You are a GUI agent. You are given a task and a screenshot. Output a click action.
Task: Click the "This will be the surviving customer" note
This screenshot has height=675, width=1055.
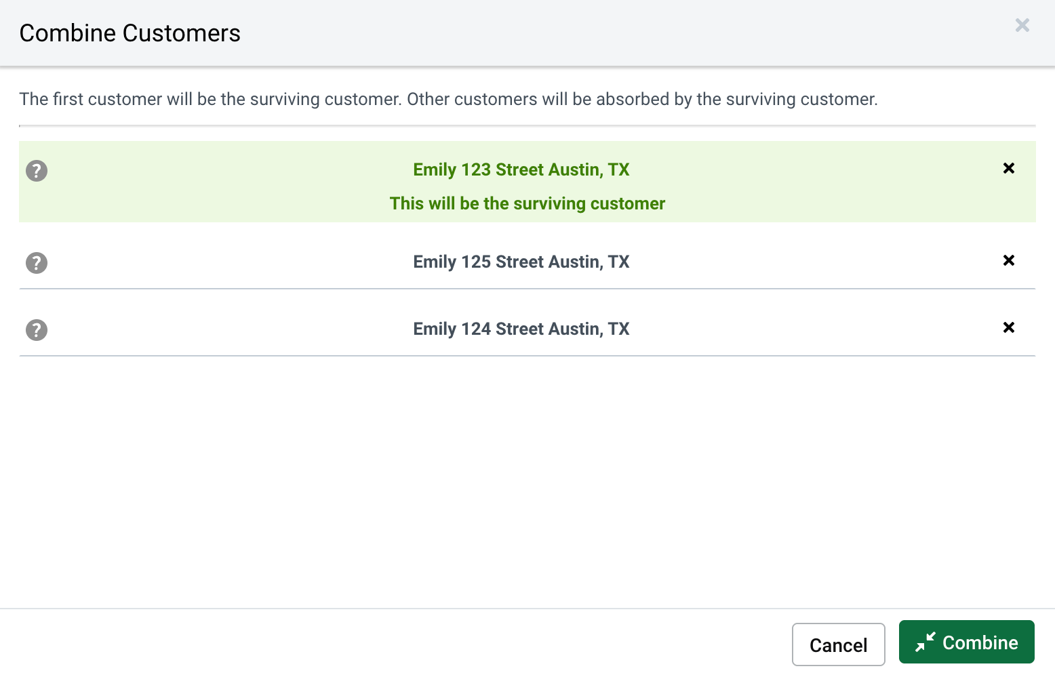[527, 203]
